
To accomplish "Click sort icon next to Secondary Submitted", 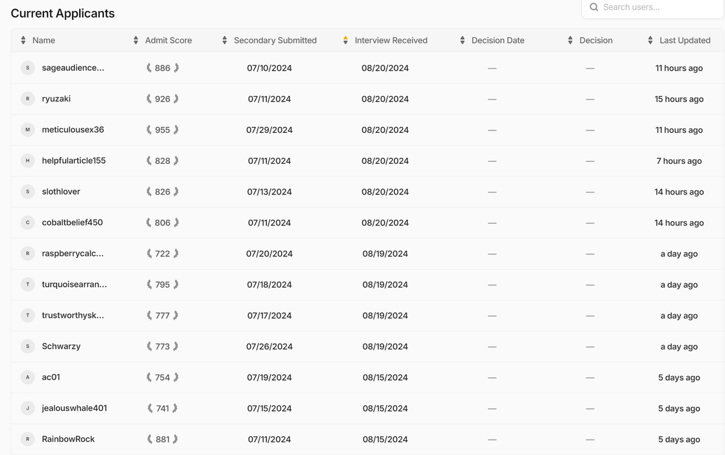I will (x=225, y=40).
